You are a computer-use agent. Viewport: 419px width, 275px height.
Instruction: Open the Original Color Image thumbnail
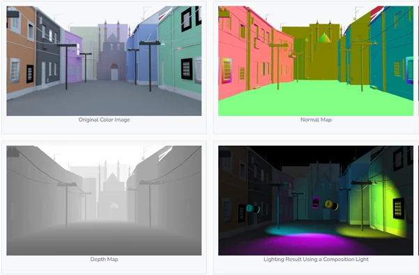[x=104, y=61]
